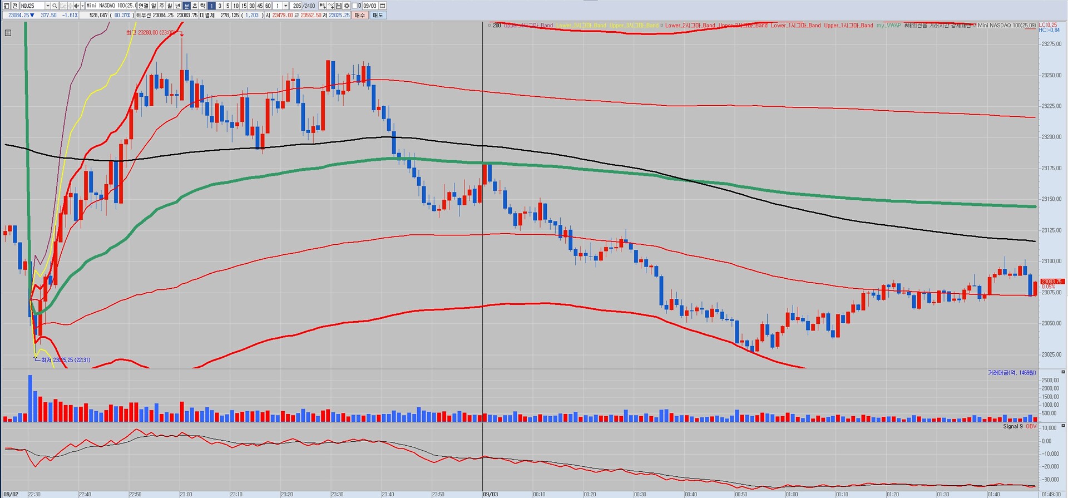This screenshot has width=1068, height=498.
Task: Click the 09/03 date marker on time axis
Action: click(491, 494)
